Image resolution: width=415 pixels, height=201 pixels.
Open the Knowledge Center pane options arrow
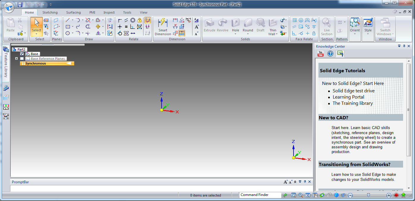pyautogui.click(x=399, y=46)
